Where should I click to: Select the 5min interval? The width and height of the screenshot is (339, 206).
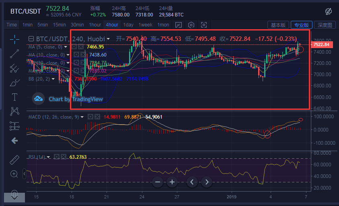[43, 25]
